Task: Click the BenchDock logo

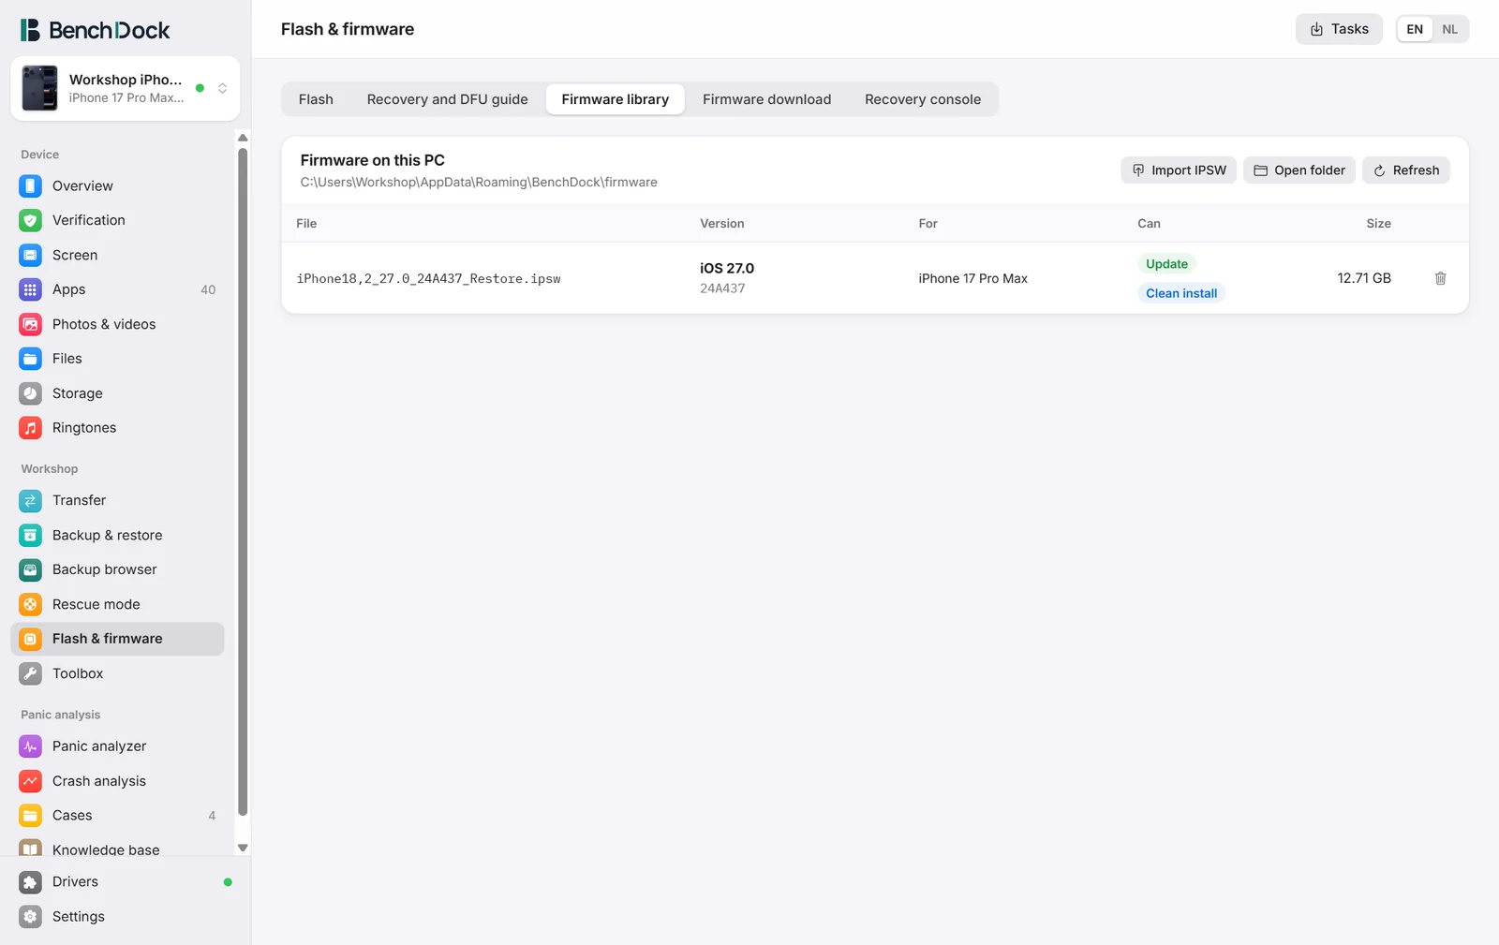Action: click(x=96, y=30)
